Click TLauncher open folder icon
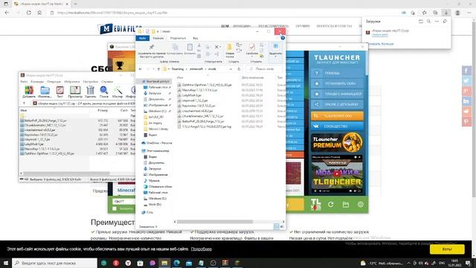 [x=345, y=205]
